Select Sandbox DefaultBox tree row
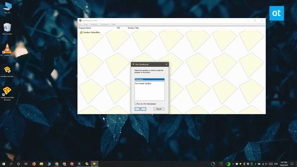The image size is (297, 167). pyautogui.click(x=90, y=32)
